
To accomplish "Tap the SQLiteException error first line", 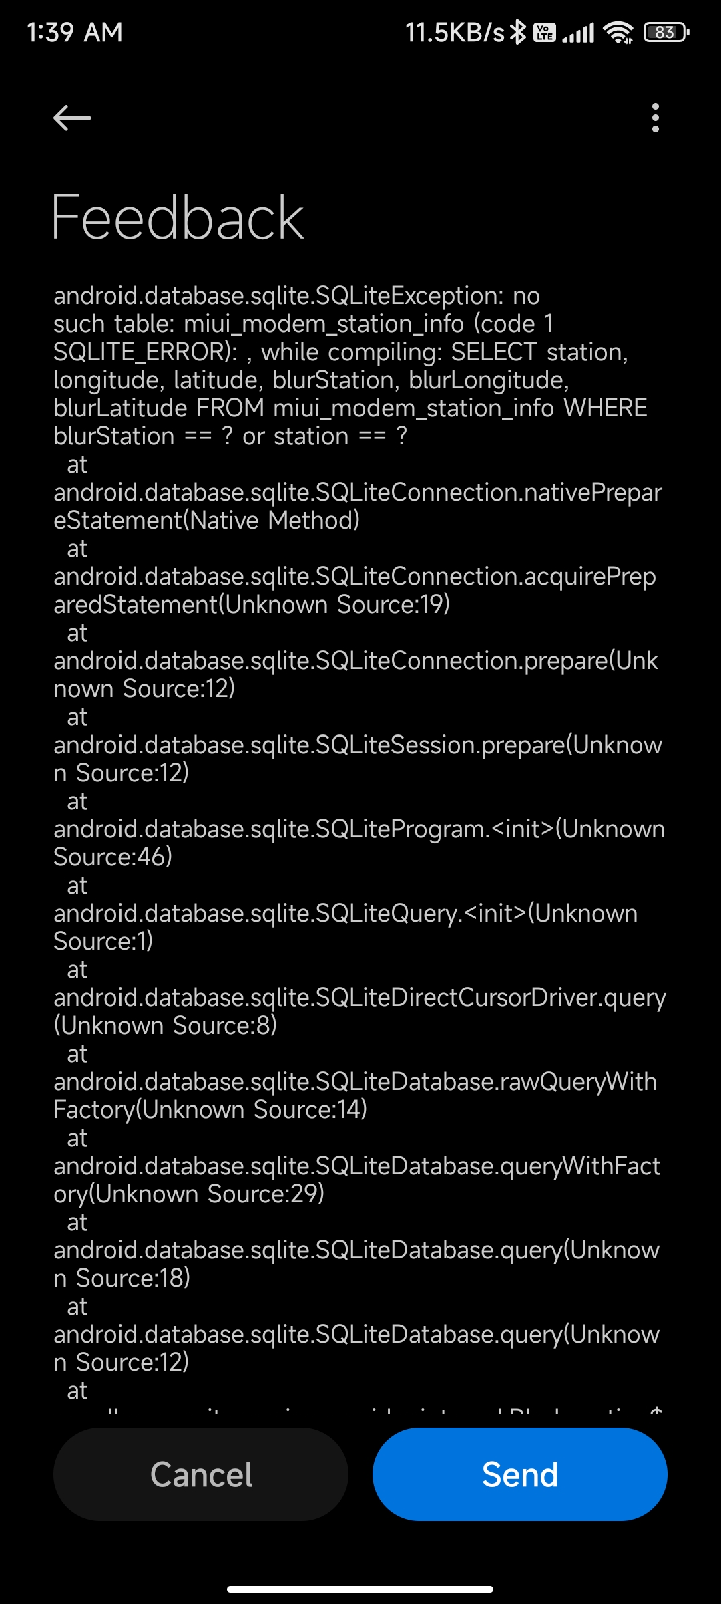I will pyautogui.click(x=297, y=295).
